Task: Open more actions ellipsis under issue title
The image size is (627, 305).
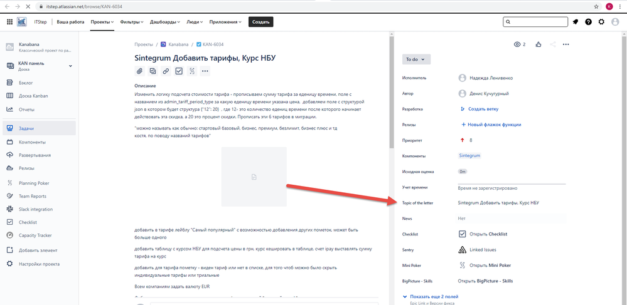Action: coord(205,71)
